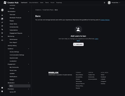Collapse the Monetization section
Image resolution: width=125 pixels, height=96 pixels.
[x=28, y=11]
